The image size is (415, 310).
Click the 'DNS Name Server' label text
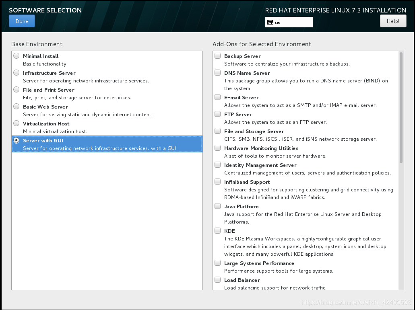coord(247,73)
